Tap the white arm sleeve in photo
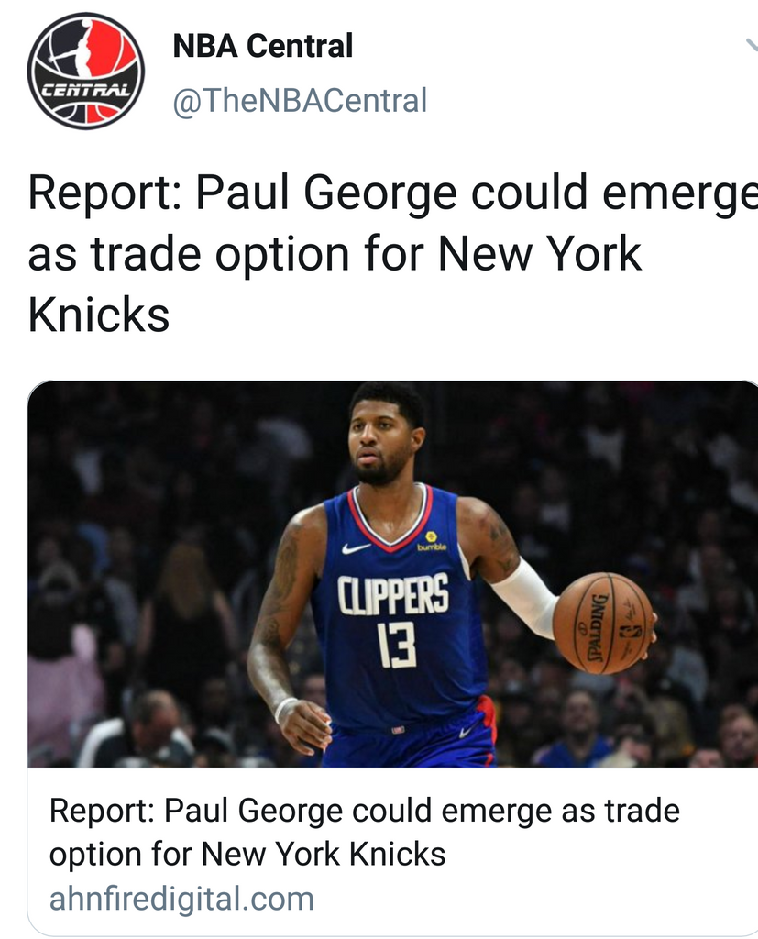The width and height of the screenshot is (758, 939). tap(522, 596)
